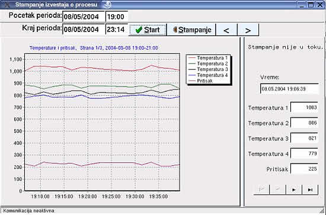326x215 pixels.
Task: Minimize the window
Action: point(301,5)
